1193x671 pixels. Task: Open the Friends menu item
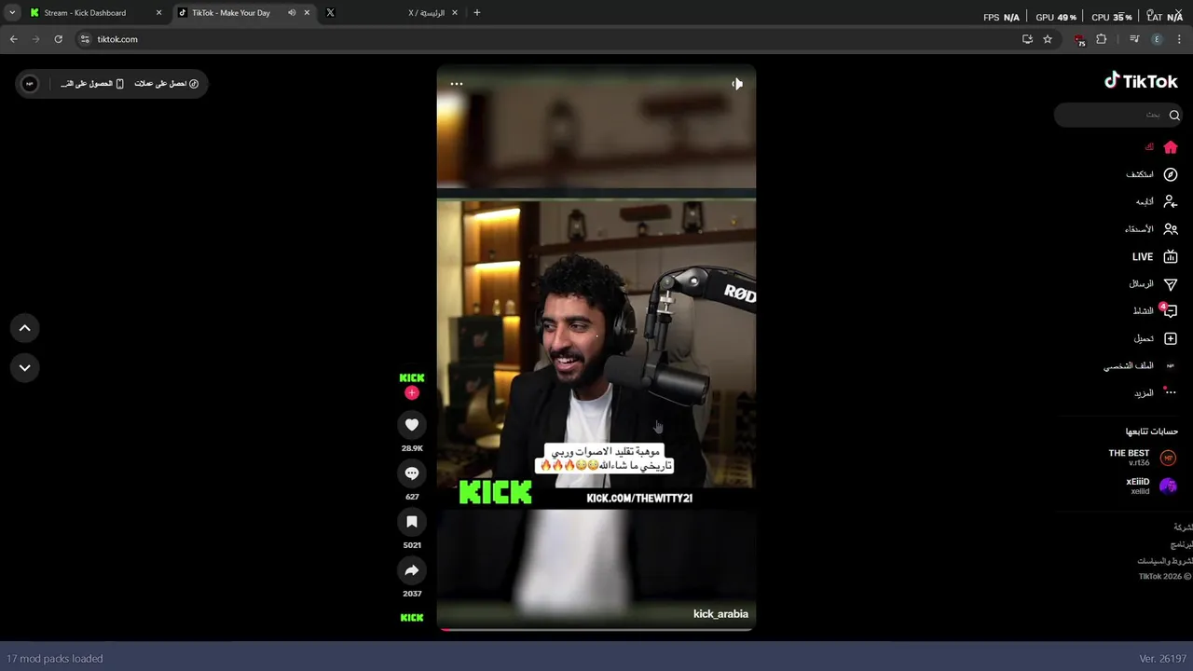coord(1151,229)
